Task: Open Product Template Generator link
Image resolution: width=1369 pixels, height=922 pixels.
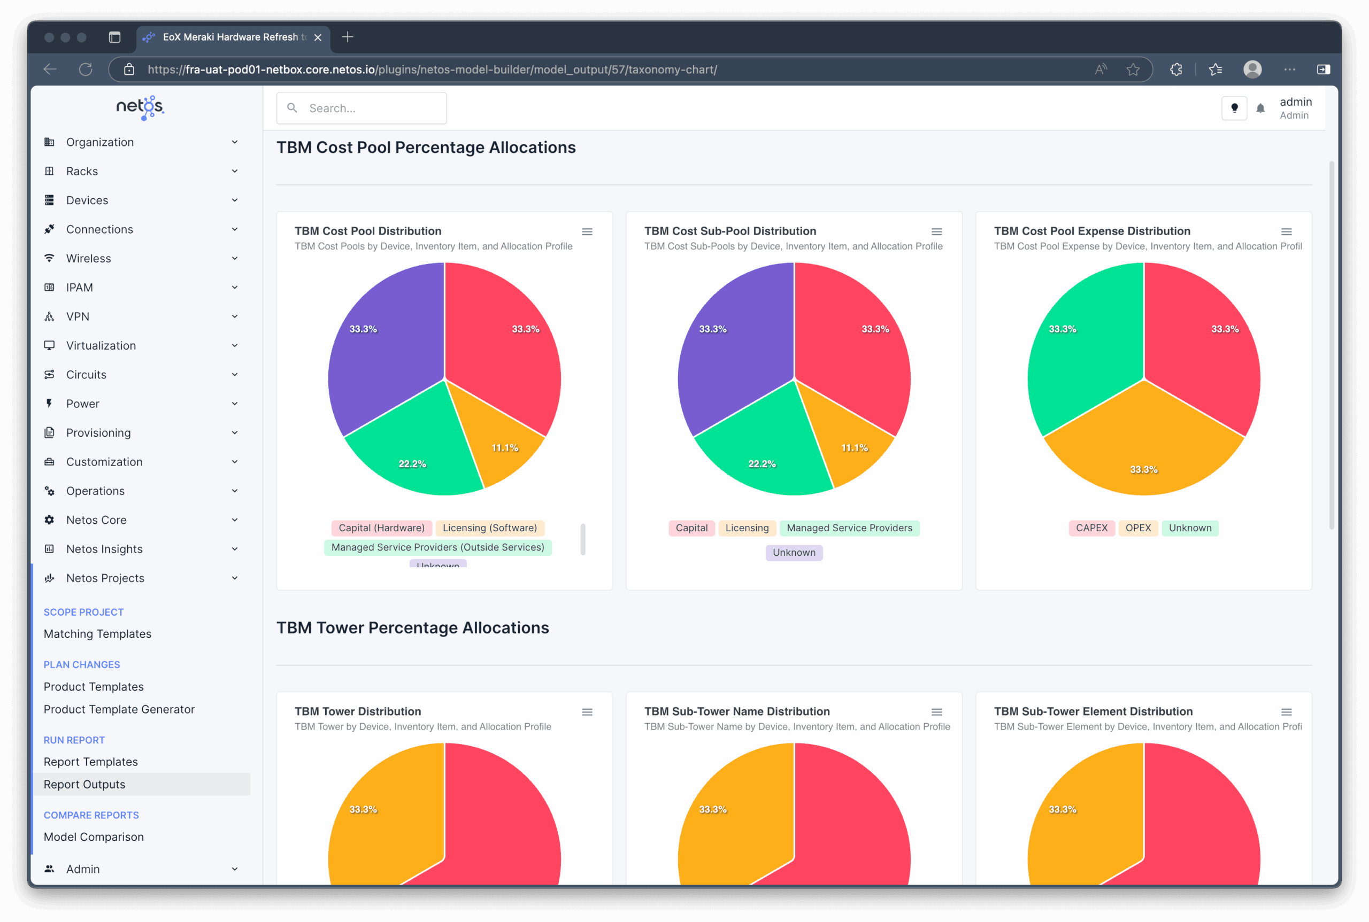Action: 119,709
